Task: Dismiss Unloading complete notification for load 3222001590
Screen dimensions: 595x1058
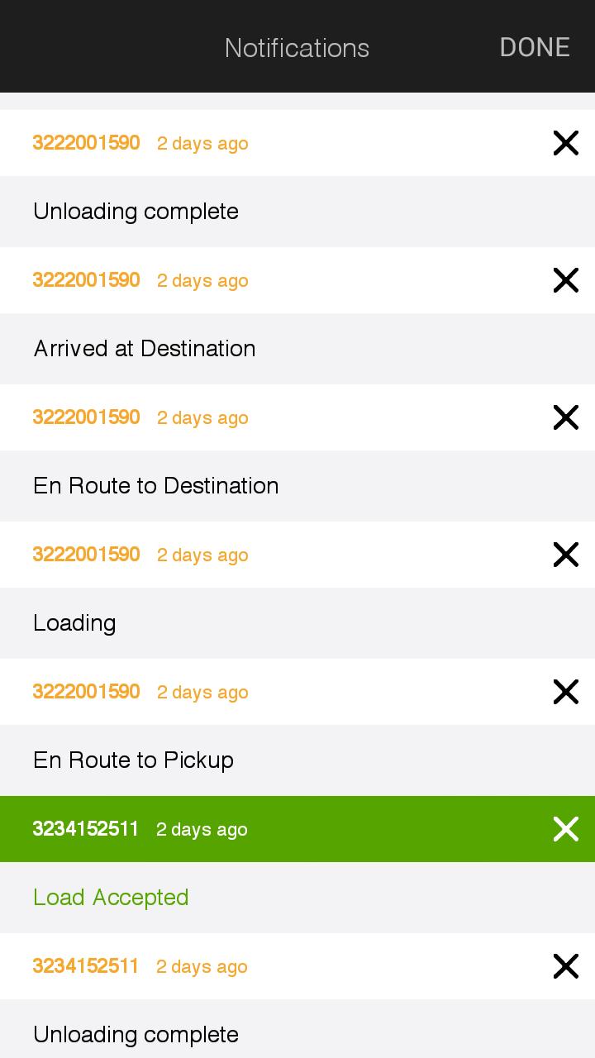Action: pyautogui.click(x=565, y=143)
